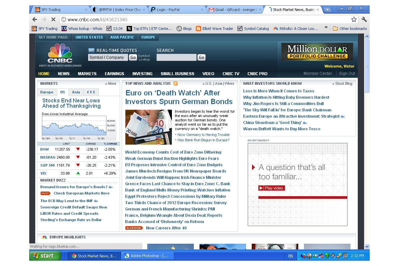Open the VIX row in markets table
This screenshot has width=399, height=266.
[78, 173]
